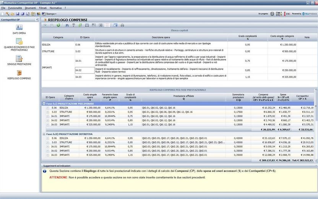318x199 pixels.
Task: Click the Costo singole categorie column header
Action: pos(282,37)
